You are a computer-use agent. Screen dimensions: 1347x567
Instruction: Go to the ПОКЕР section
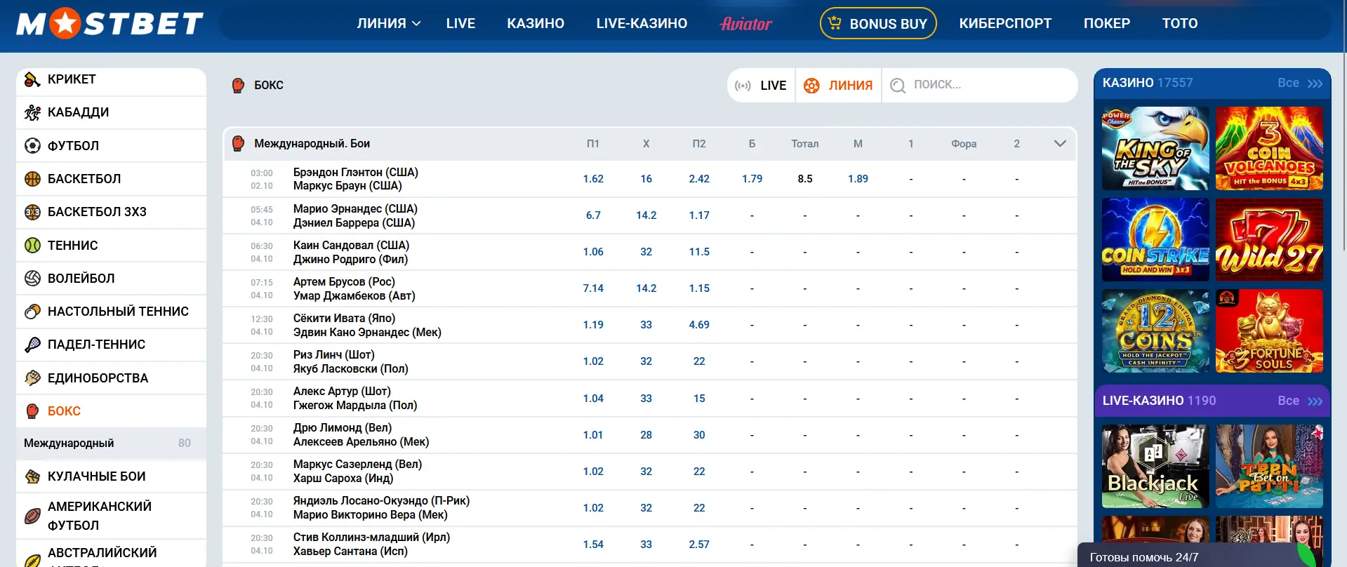click(x=1106, y=23)
